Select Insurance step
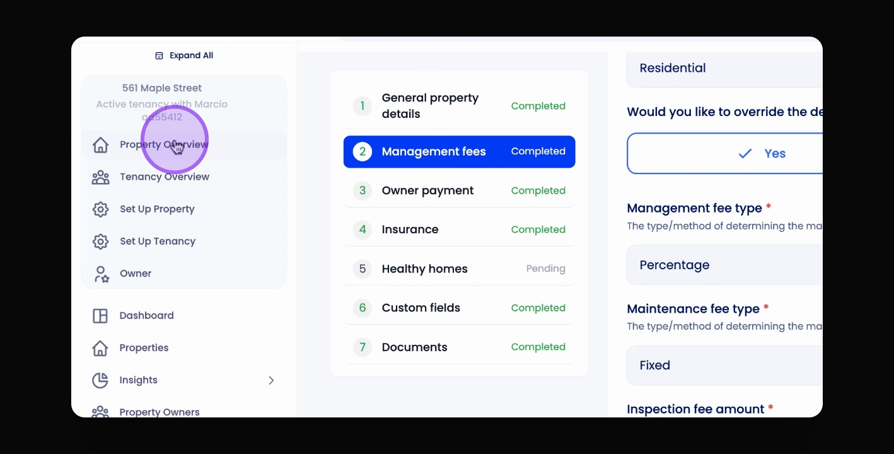This screenshot has width=894, height=454. 459,230
